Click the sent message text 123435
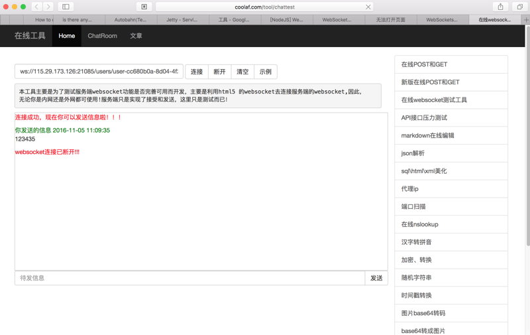The height and width of the screenshot is (335, 530). pyautogui.click(x=25, y=139)
